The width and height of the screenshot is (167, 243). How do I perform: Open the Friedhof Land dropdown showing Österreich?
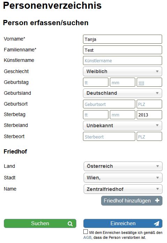(123, 166)
